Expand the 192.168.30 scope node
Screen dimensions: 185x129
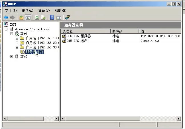17,47
